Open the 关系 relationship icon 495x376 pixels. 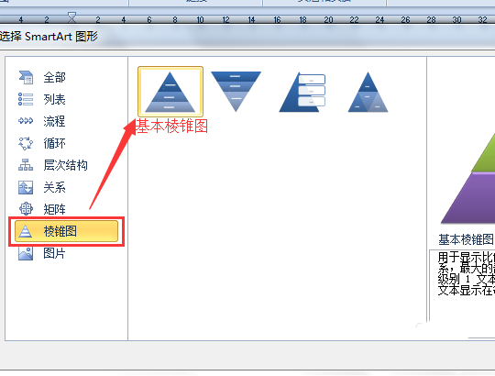26,187
